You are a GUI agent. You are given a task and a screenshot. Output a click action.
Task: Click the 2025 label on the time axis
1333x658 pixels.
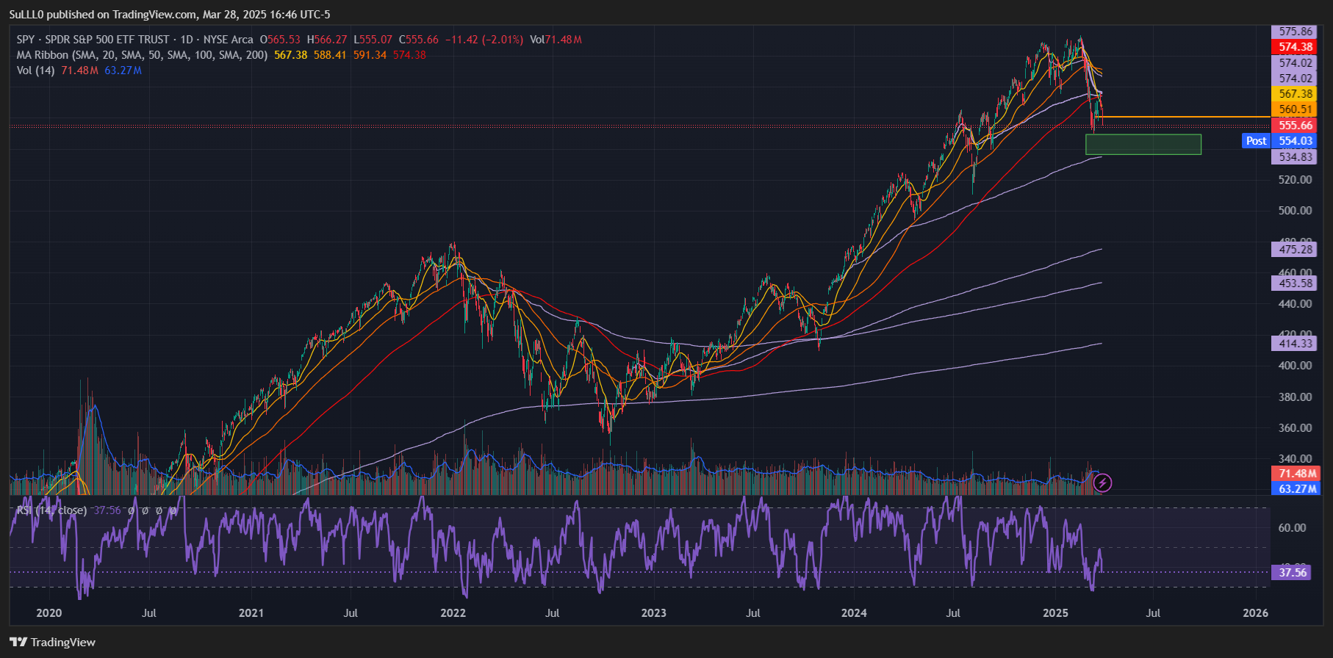[x=1055, y=612]
